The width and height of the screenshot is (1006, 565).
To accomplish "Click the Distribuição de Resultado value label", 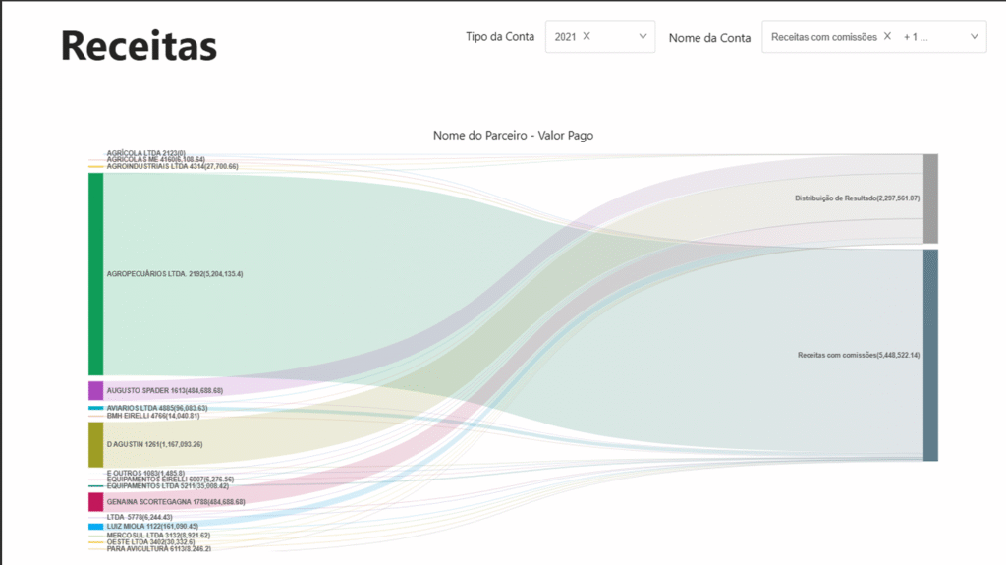I will [857, 198].
